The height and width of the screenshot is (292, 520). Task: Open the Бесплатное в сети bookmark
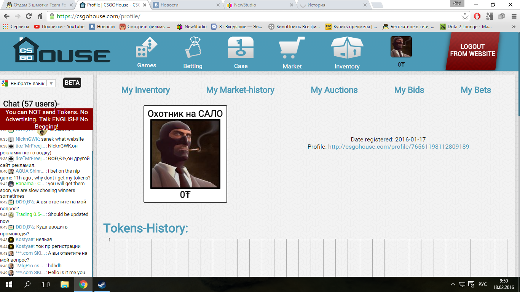click(x=408, y=27)
